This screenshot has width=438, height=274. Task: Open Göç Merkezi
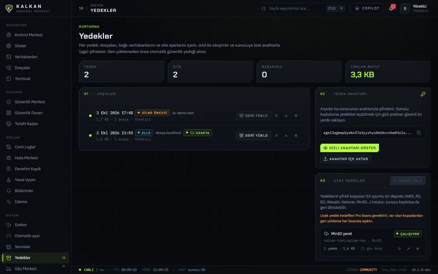tap(36, 269)
